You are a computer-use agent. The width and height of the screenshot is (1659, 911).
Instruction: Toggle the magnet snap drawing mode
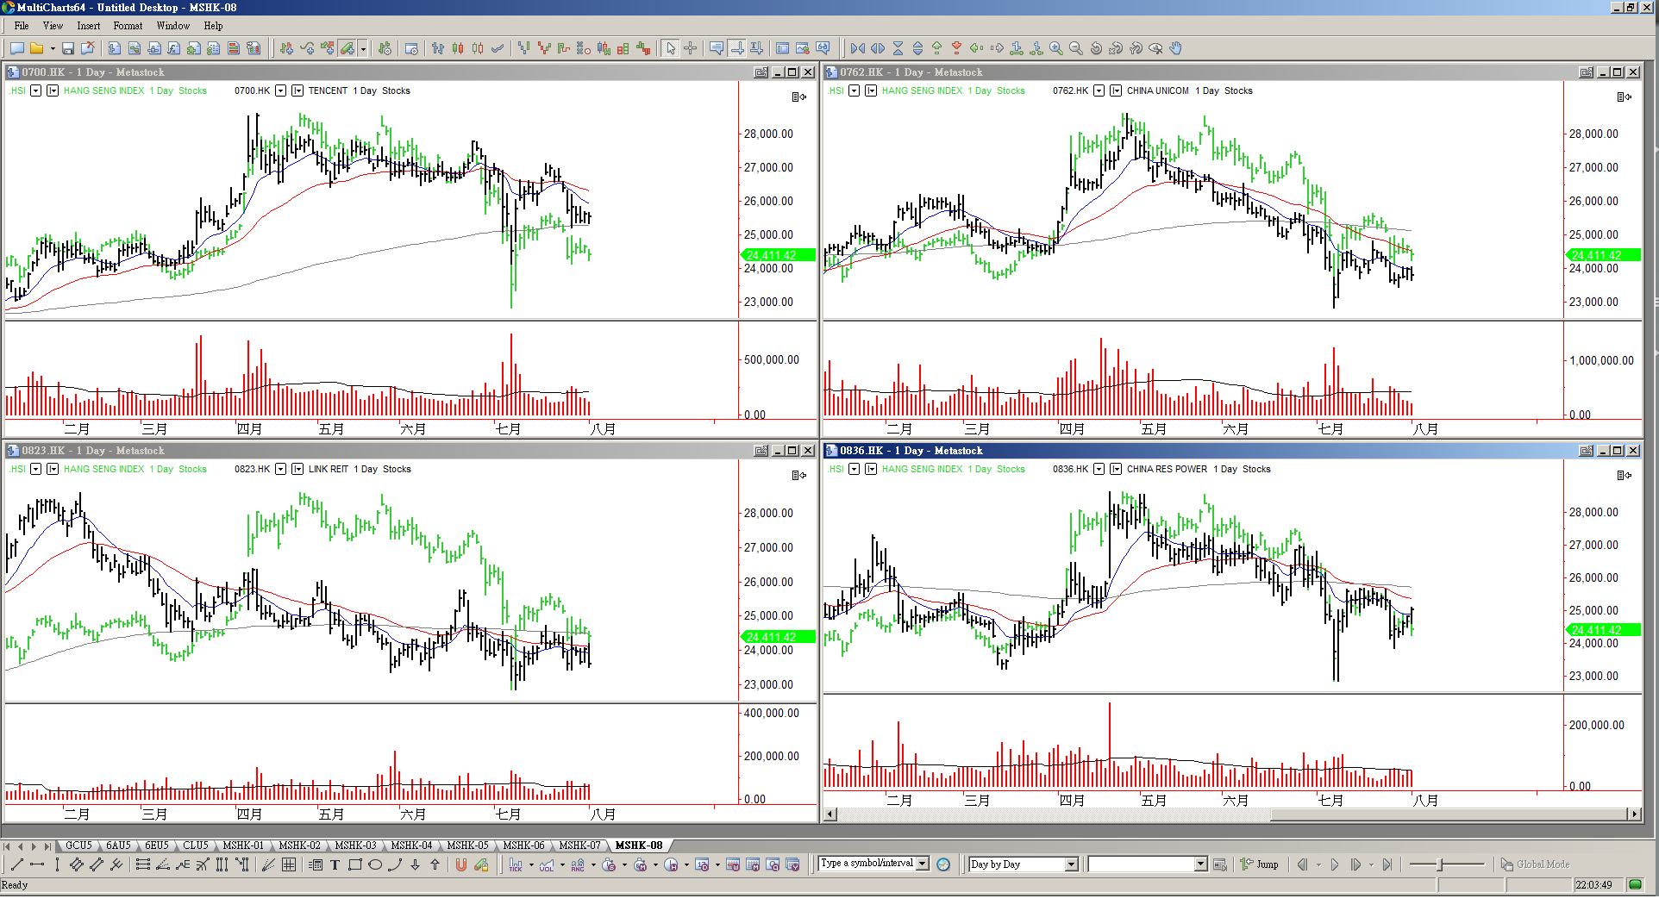point(461,865)
